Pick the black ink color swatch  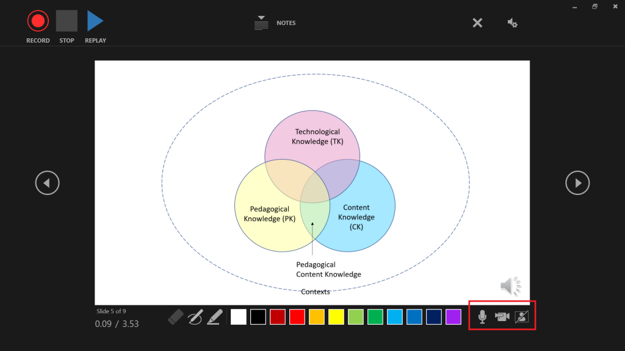pos(258,317)
